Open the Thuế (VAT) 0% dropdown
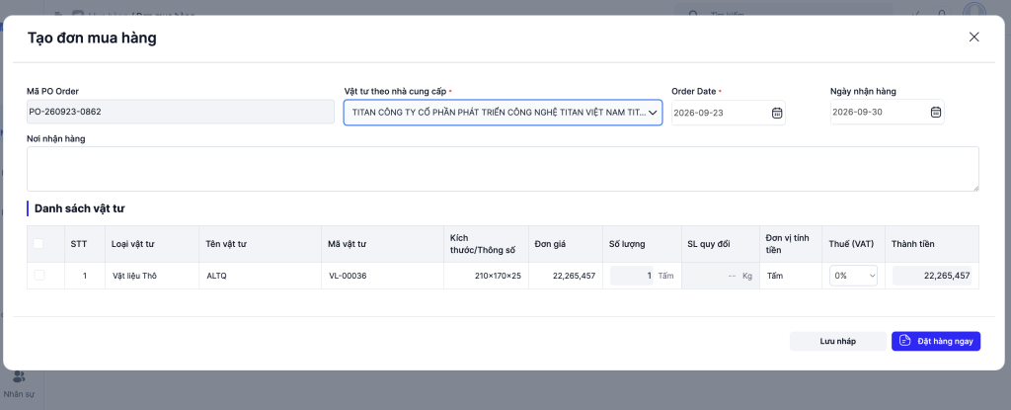The height and width of the screenshot is (410, 1011). click(853, 275)
